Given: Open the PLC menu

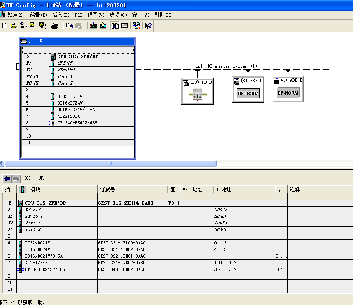Looking at the screenshot, I should 78,15.
